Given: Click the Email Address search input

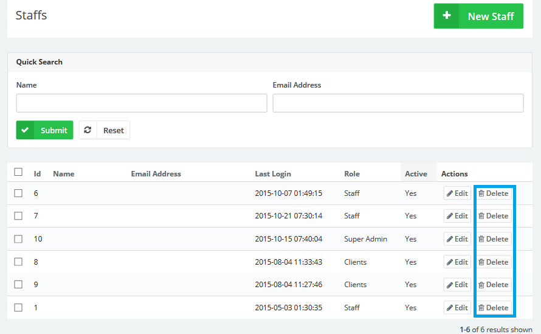Looking at the screenshot, I should [398, 103].
